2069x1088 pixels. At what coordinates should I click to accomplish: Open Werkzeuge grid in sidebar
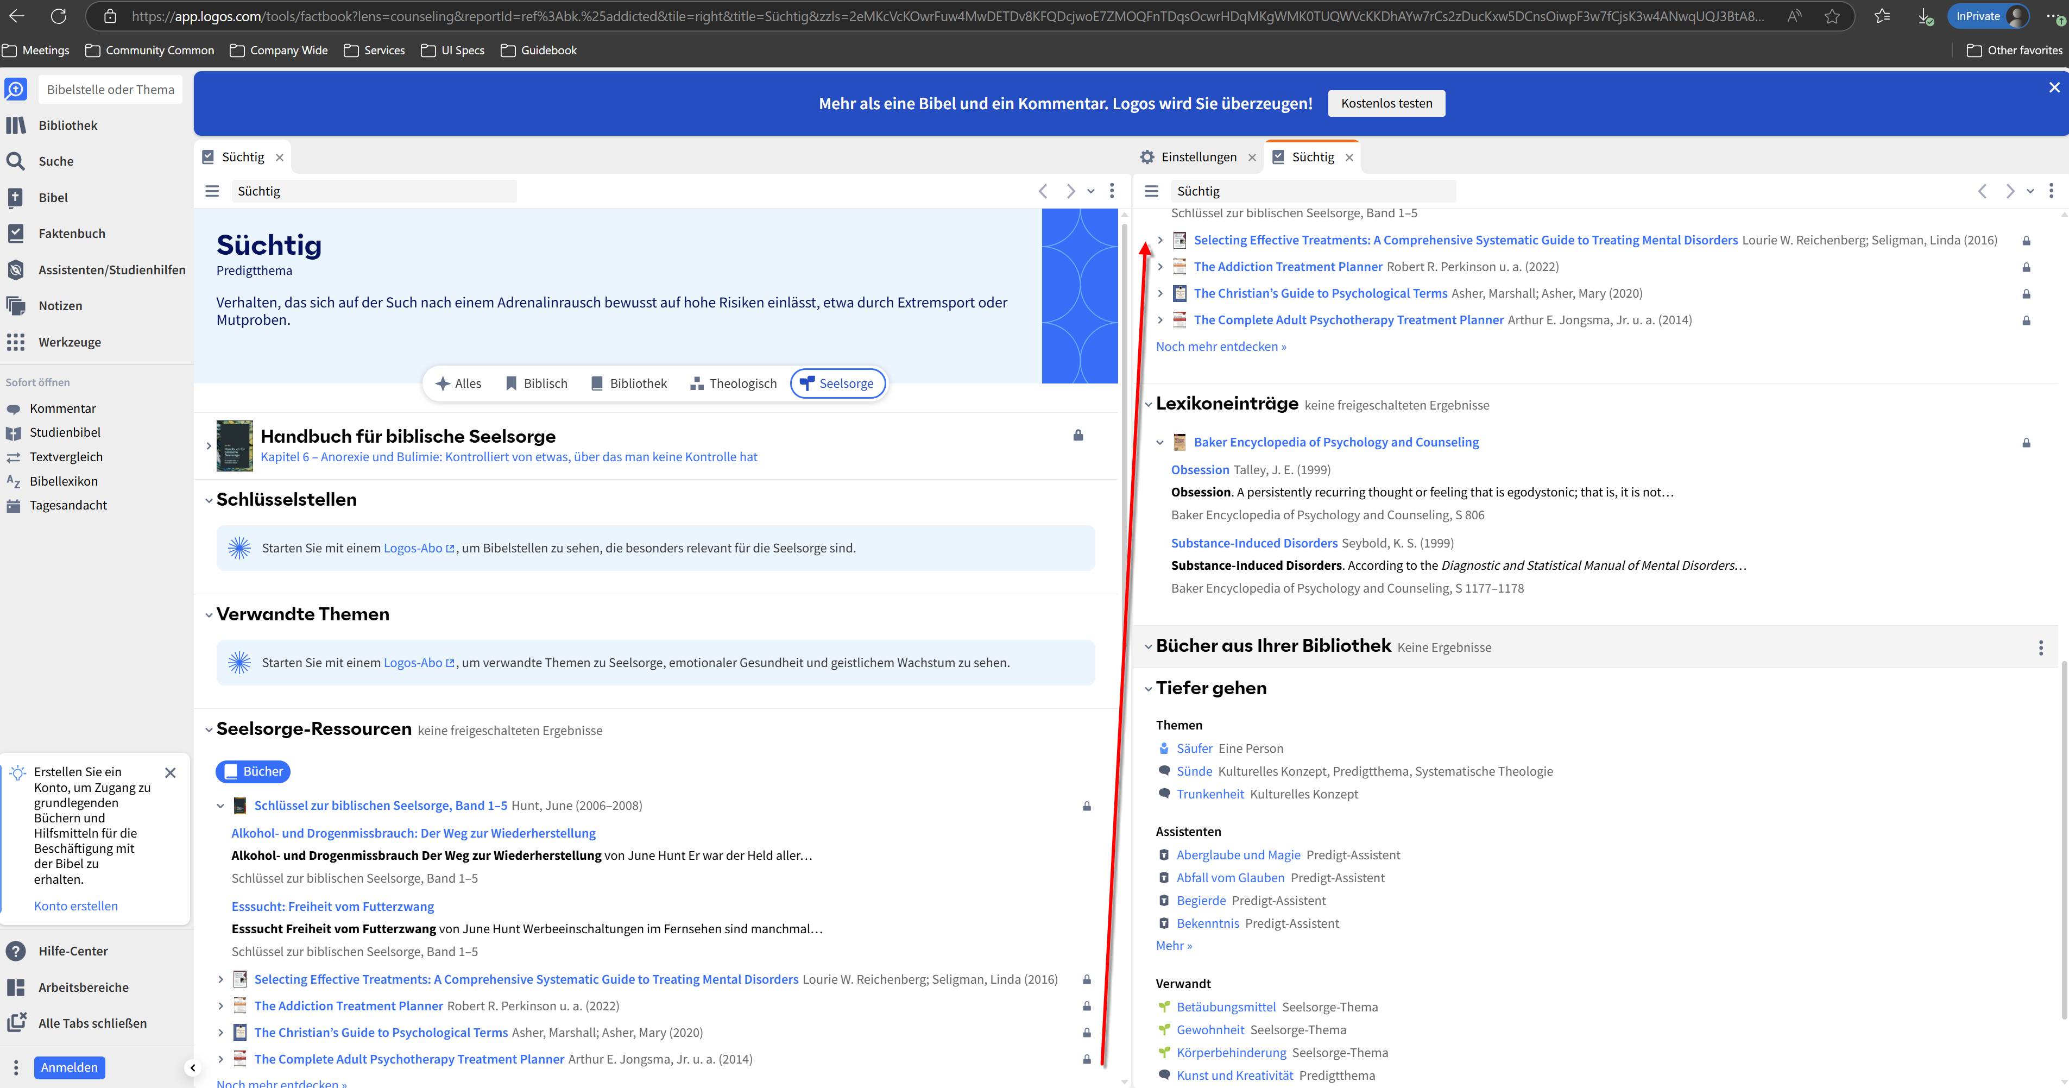pos(15,342)
